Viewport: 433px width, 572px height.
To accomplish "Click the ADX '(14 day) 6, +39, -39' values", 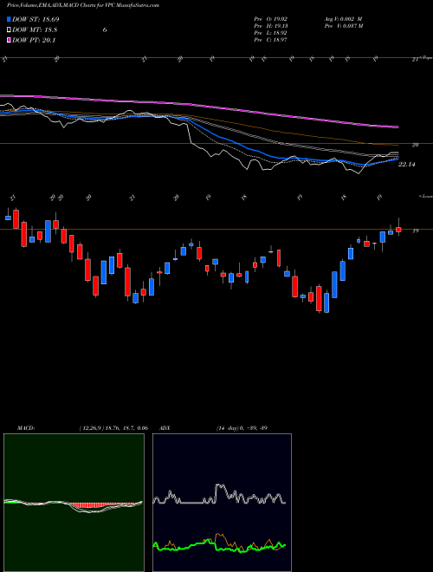I will [x=242, y=428].
